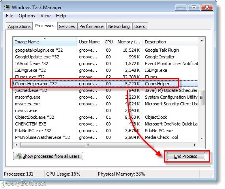Switch to the Performance tab
Image resolution: width=225 pixels, height=189 pixels.
click(x=92, y=26)
